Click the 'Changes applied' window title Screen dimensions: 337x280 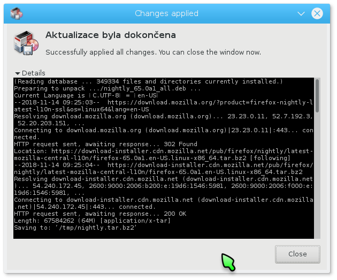tap(166, 13)
